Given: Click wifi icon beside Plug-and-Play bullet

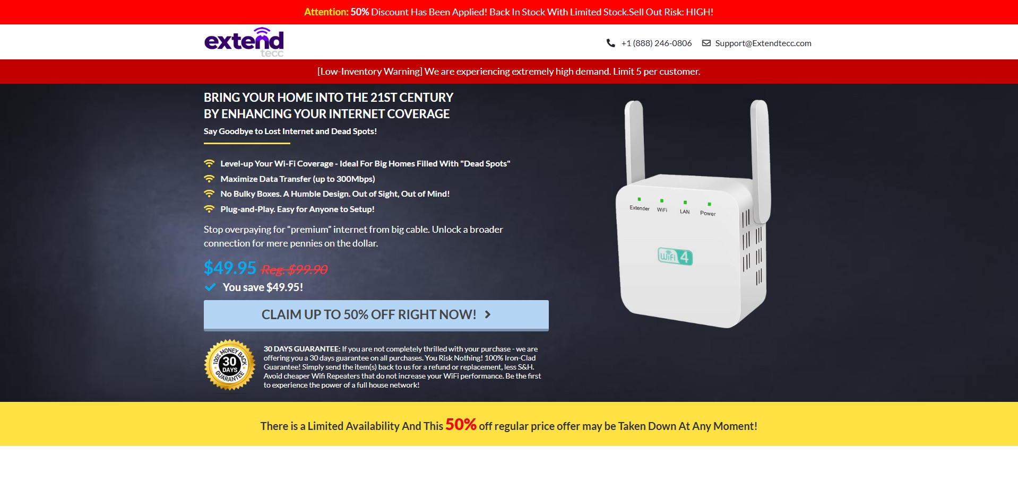Looking at the screenshot, I should pyautogui.click(x=209, y=209).
